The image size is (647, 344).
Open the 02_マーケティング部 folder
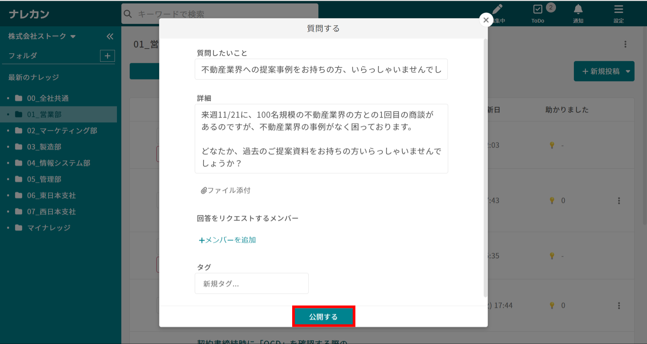(62, 131)
